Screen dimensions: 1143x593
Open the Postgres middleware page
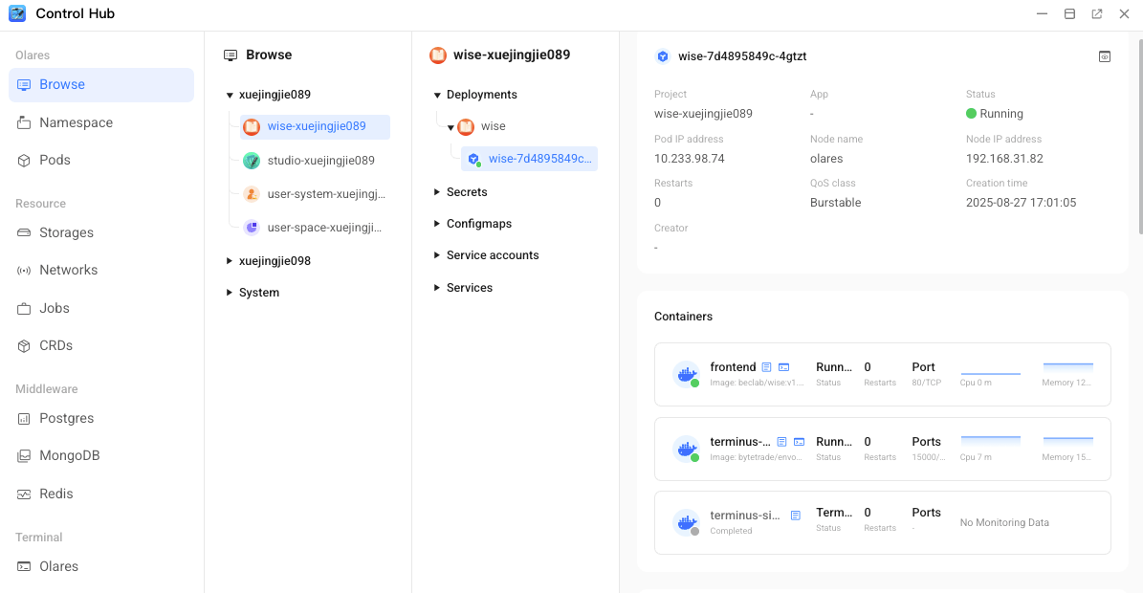[x=66, y=418]
